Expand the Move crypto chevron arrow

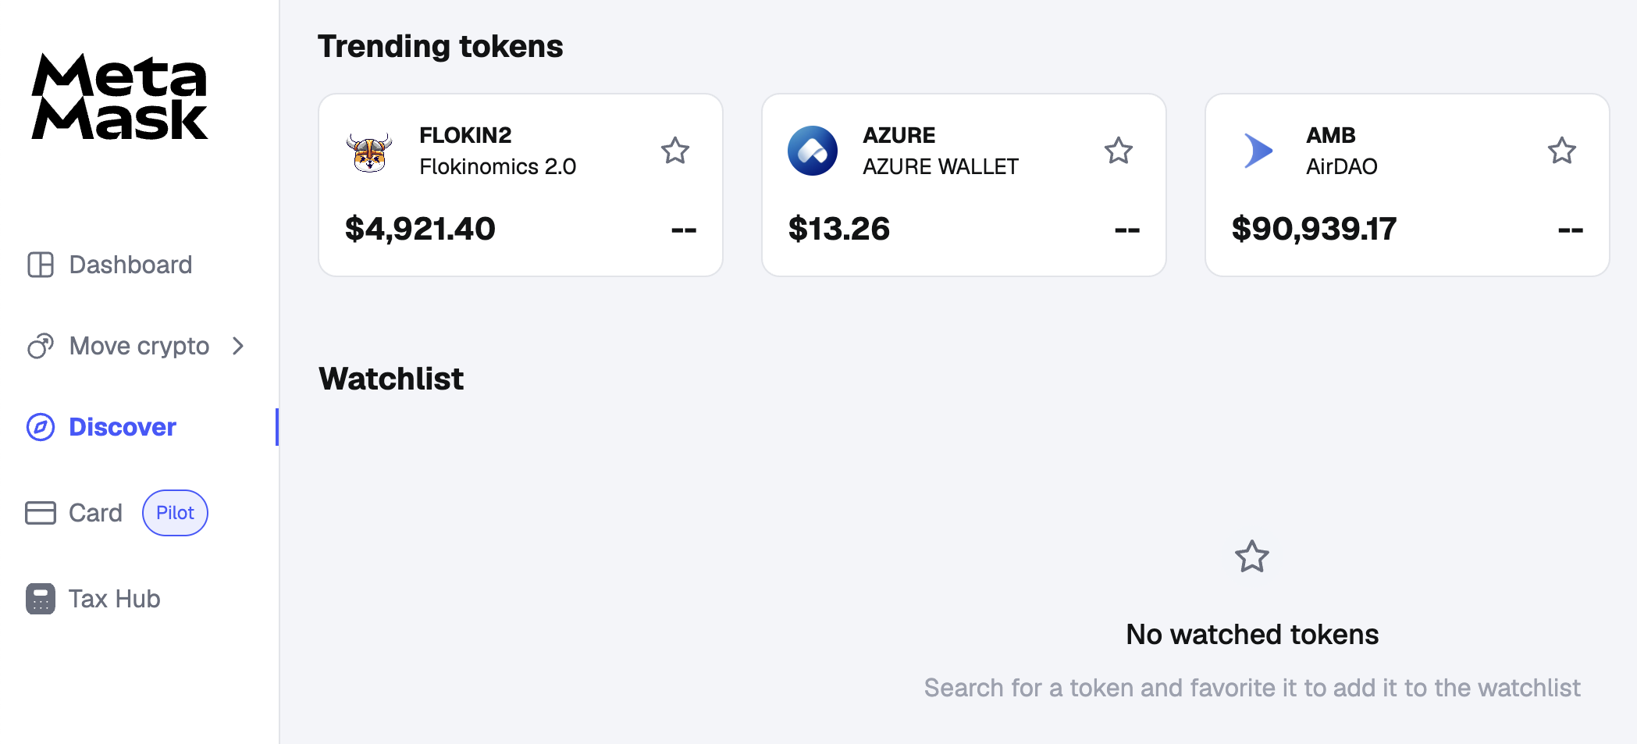(x=239, y=346)
